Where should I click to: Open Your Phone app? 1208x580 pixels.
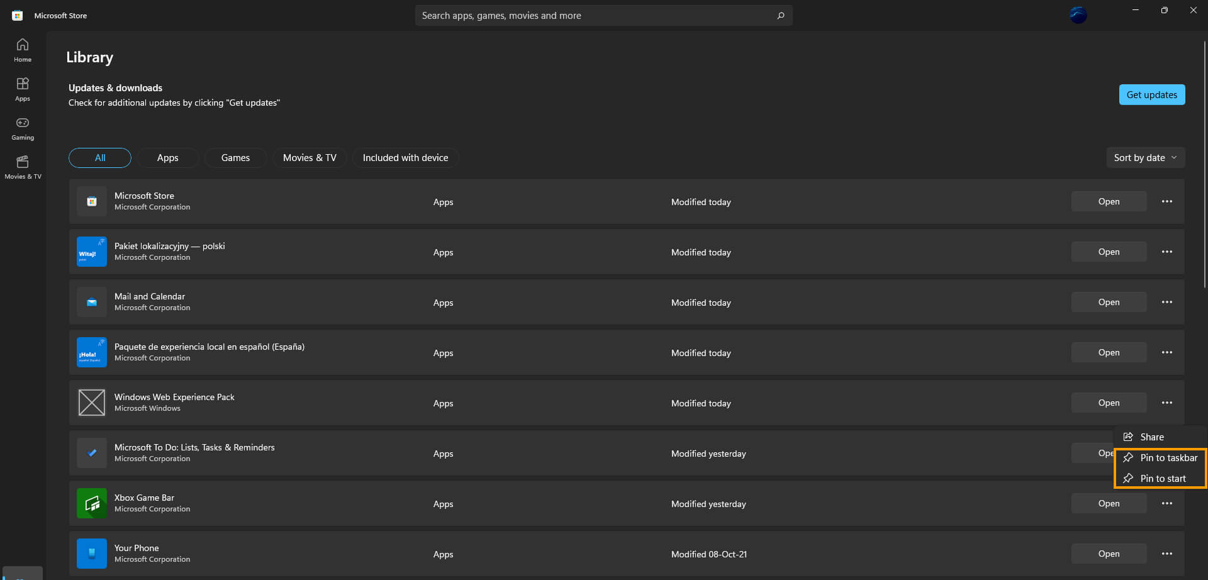coord(1109,554)
